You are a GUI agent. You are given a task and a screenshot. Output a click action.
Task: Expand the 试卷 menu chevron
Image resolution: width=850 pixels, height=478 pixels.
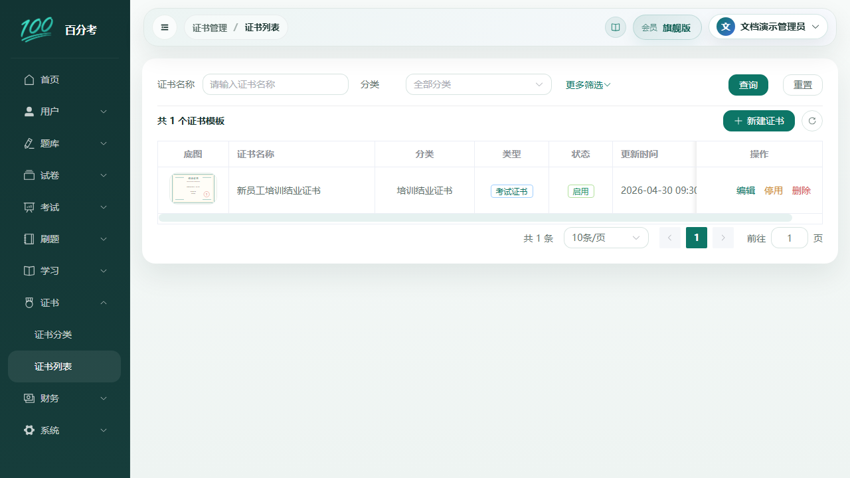click(104, 175)
